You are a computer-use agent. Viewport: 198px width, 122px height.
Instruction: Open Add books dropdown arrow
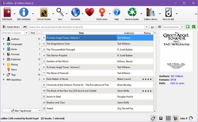[14, 14]
